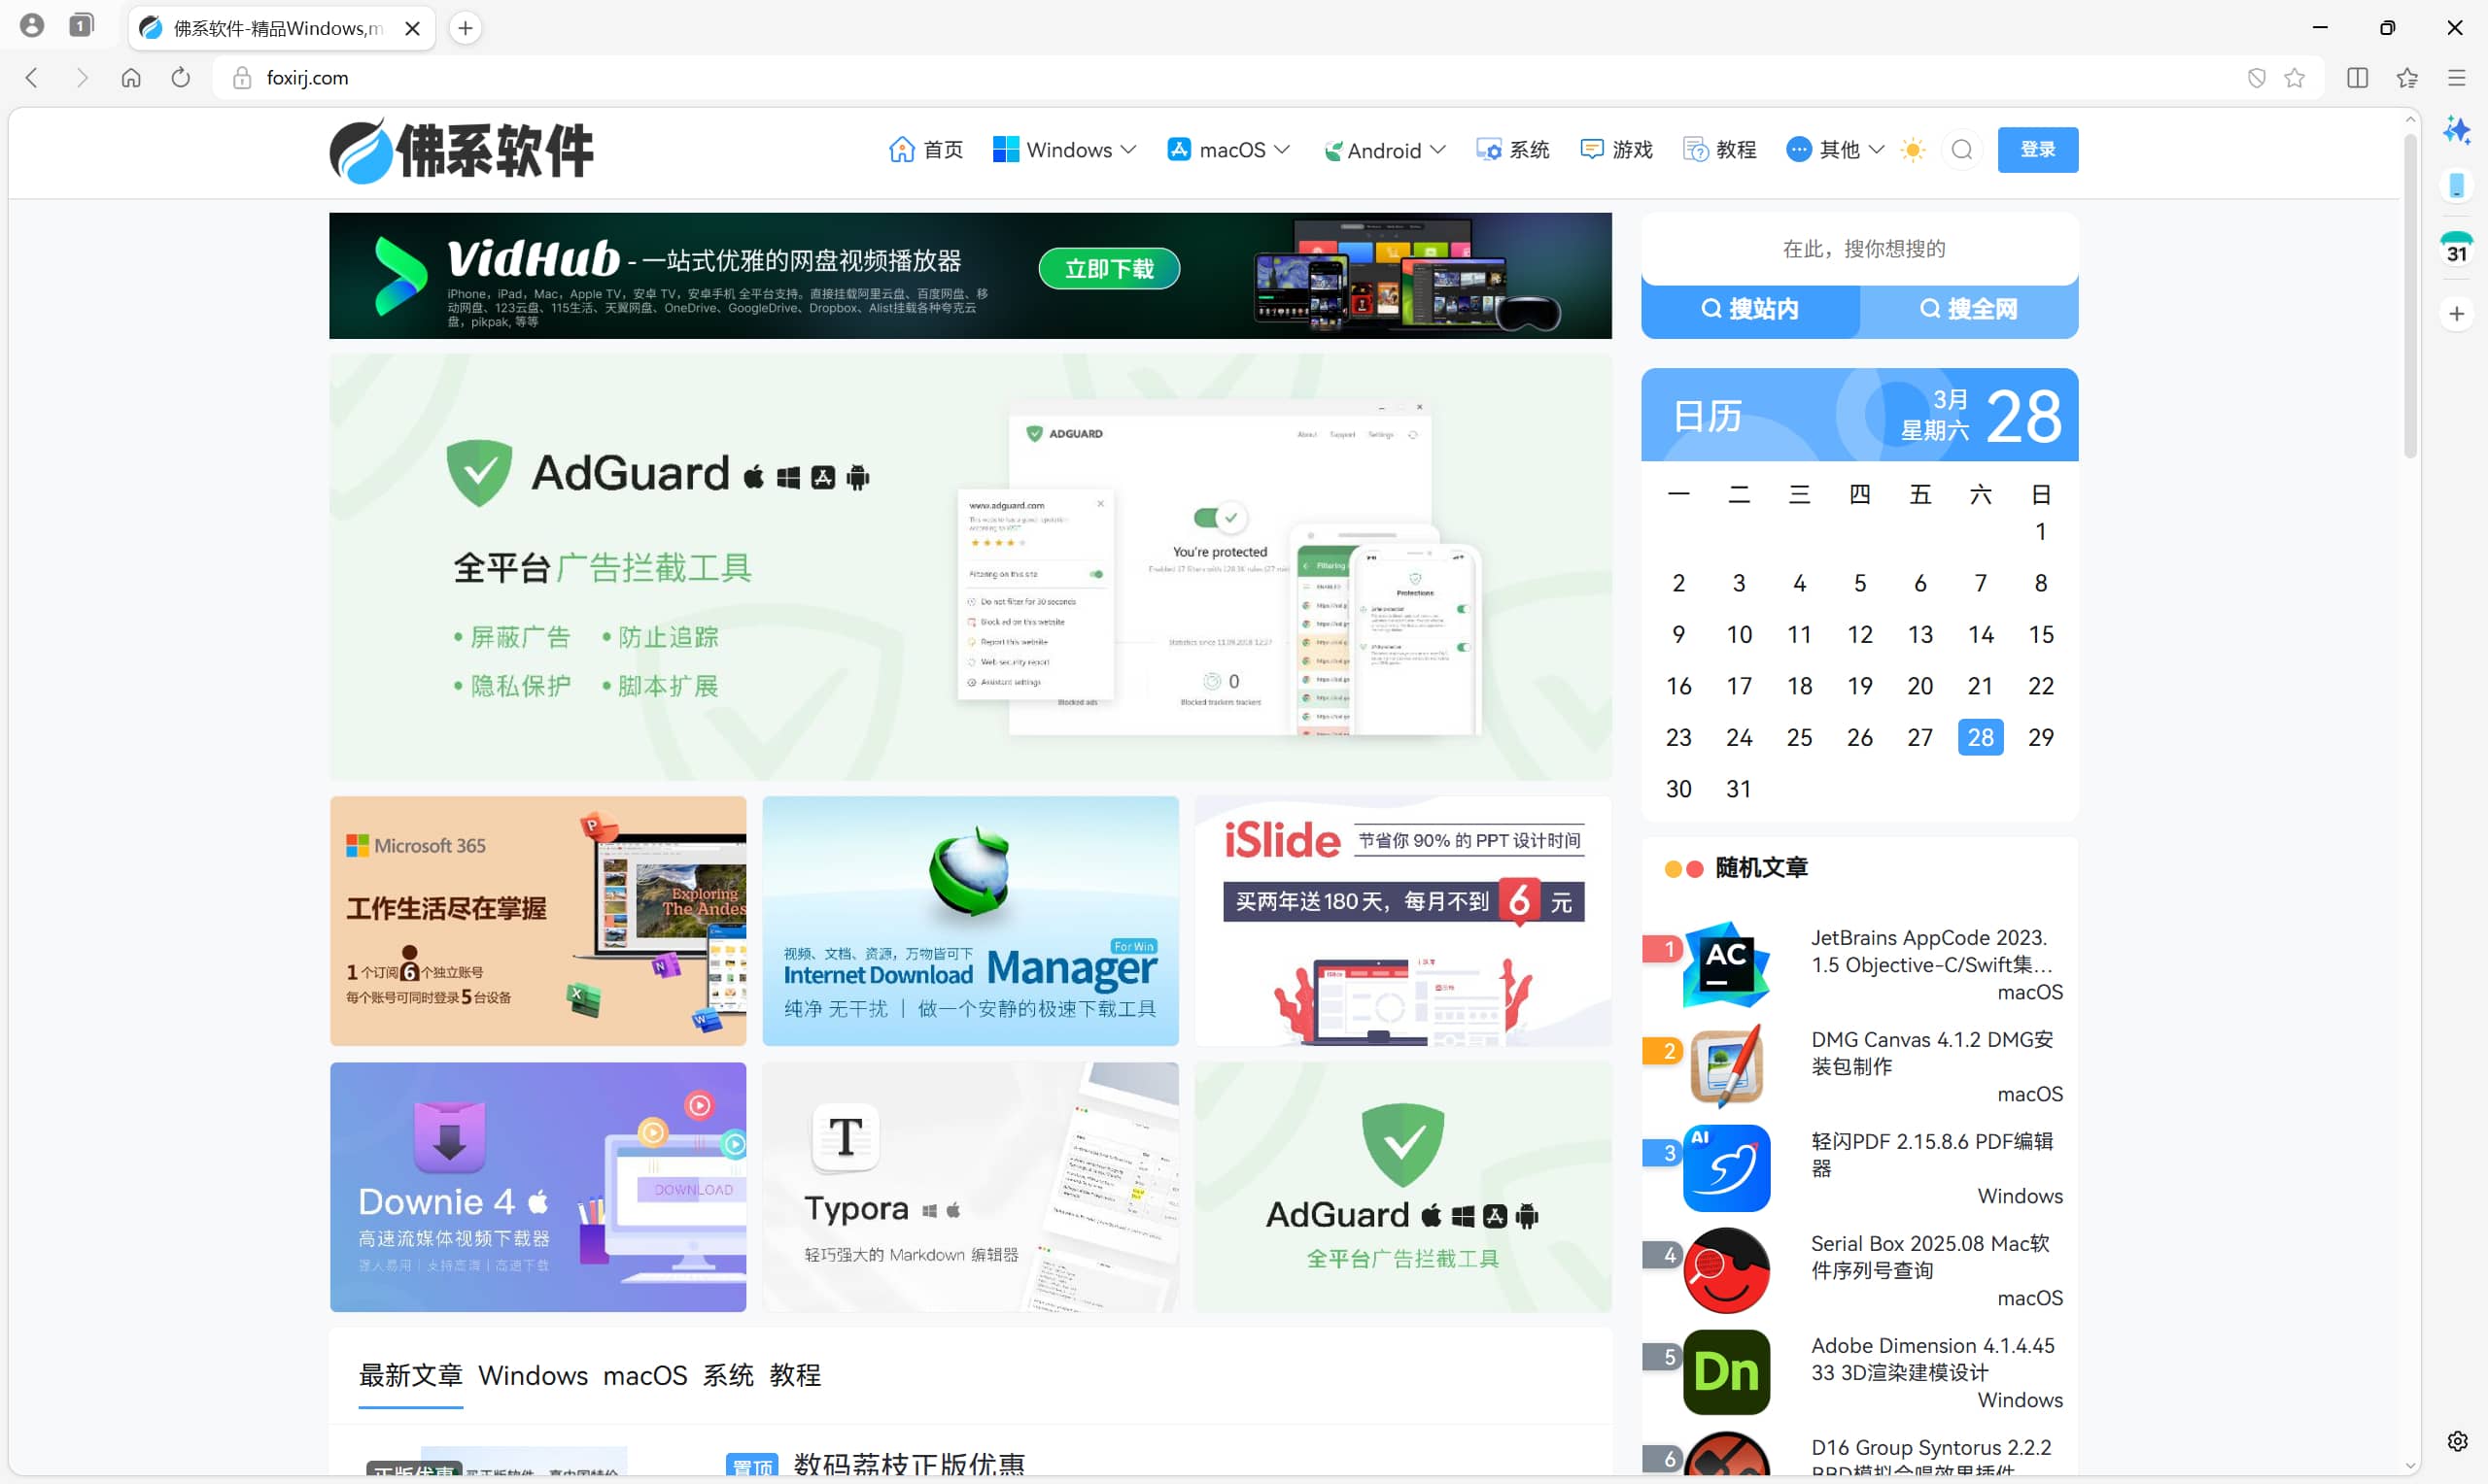This screenshot has width=2488, height=1484.
Task: Open the 游戏 navigation item
Action: tap(1615, 150)
